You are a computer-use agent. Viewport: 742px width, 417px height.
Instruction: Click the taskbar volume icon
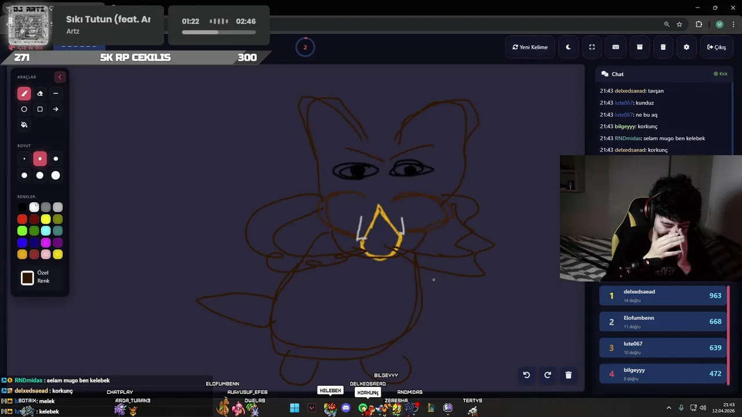[703, 408]
